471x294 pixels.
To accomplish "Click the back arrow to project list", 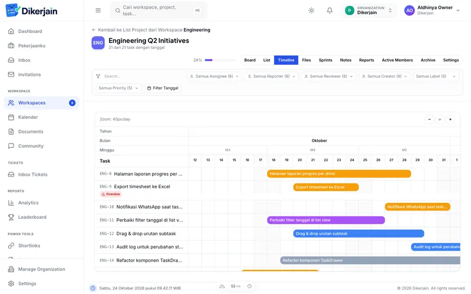I will pyautogui.click(x=94, y=30).
